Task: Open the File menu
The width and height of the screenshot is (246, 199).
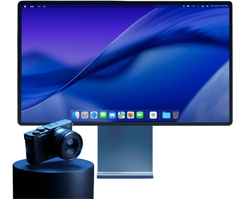Action: click(39, 7)
